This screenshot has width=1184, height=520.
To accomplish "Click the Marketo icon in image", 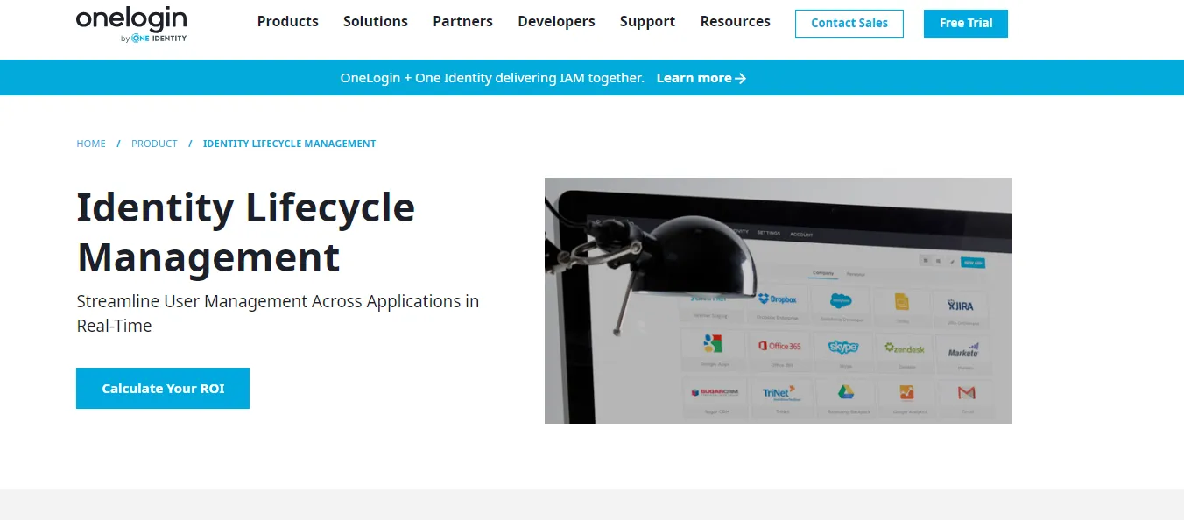I will click(x=963, y=350).
